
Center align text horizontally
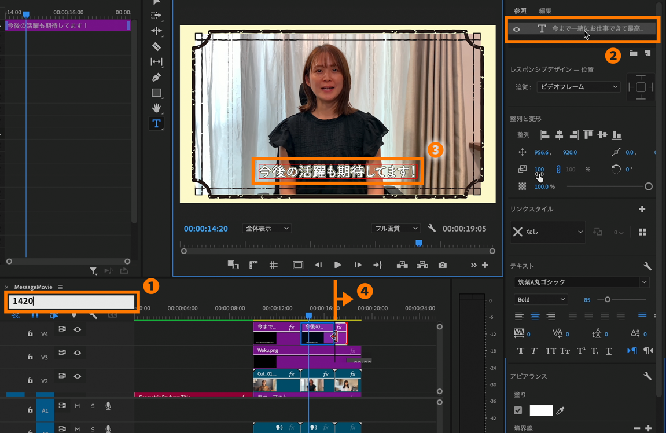point(535,316)
